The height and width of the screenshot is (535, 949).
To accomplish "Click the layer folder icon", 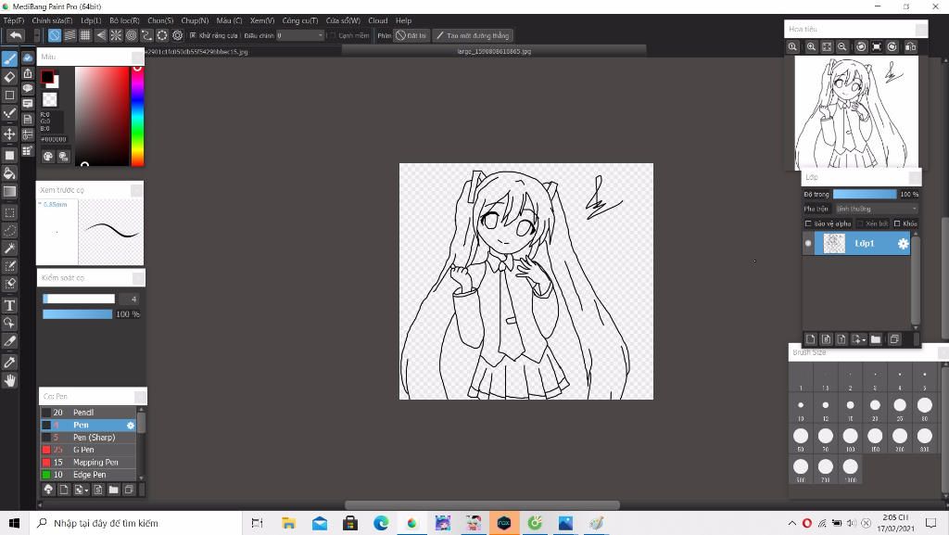I will pyautogui.click(x=875, y=339).
